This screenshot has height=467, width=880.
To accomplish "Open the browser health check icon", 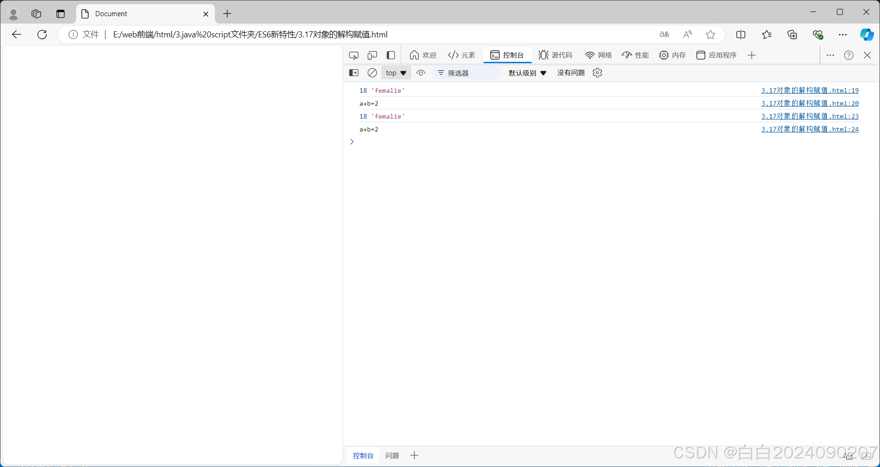I will pos(818,35).
